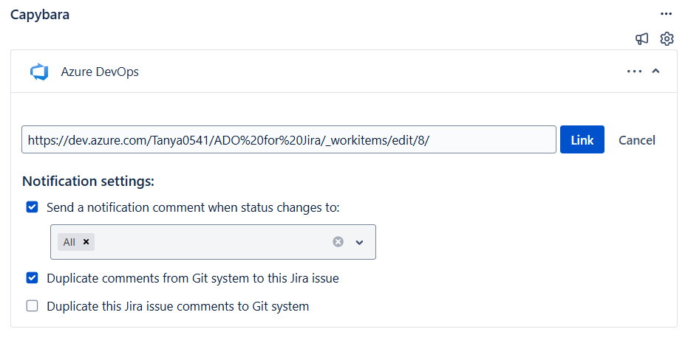This screenshot has height=346, width=688.
Task: Clear the status selection with the circled x
Action: click(x=338, y=242)
